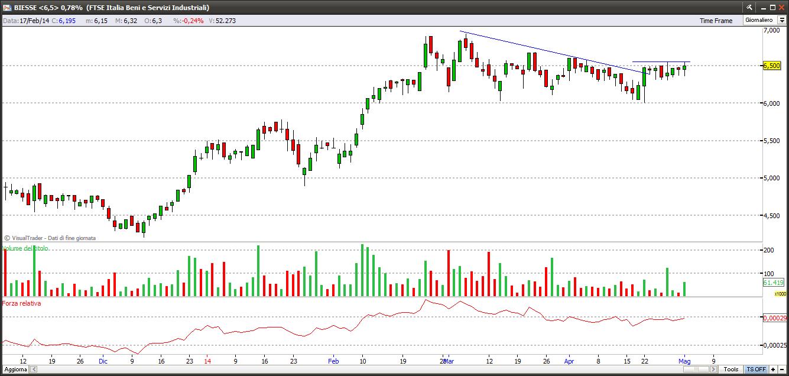This screenshot has height=376, width=789.
Task: Click the Data: 17/Feb/14 field
Action: (26, 21)
